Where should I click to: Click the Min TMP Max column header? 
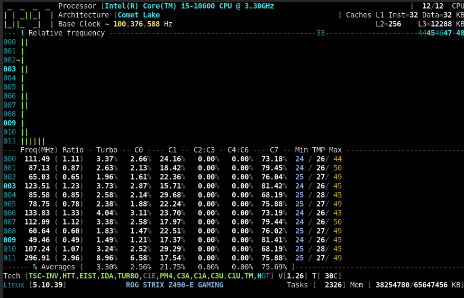[x=319, y=150]
